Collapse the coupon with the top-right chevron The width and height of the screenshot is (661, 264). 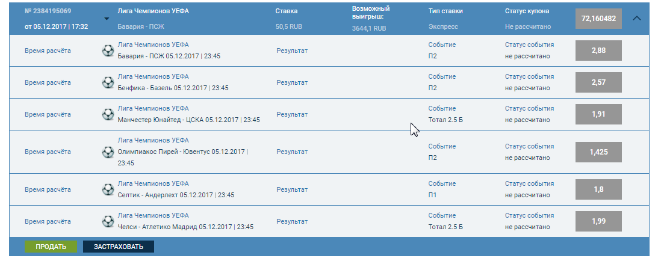[x=638, y=18]
